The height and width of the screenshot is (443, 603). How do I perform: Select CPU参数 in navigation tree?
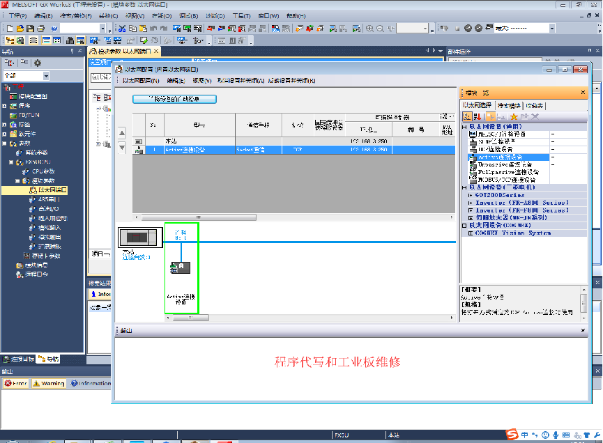click(x=43, y=171)
